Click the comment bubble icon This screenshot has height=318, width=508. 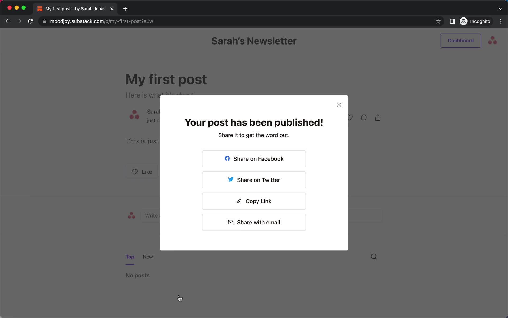point(364,117)
